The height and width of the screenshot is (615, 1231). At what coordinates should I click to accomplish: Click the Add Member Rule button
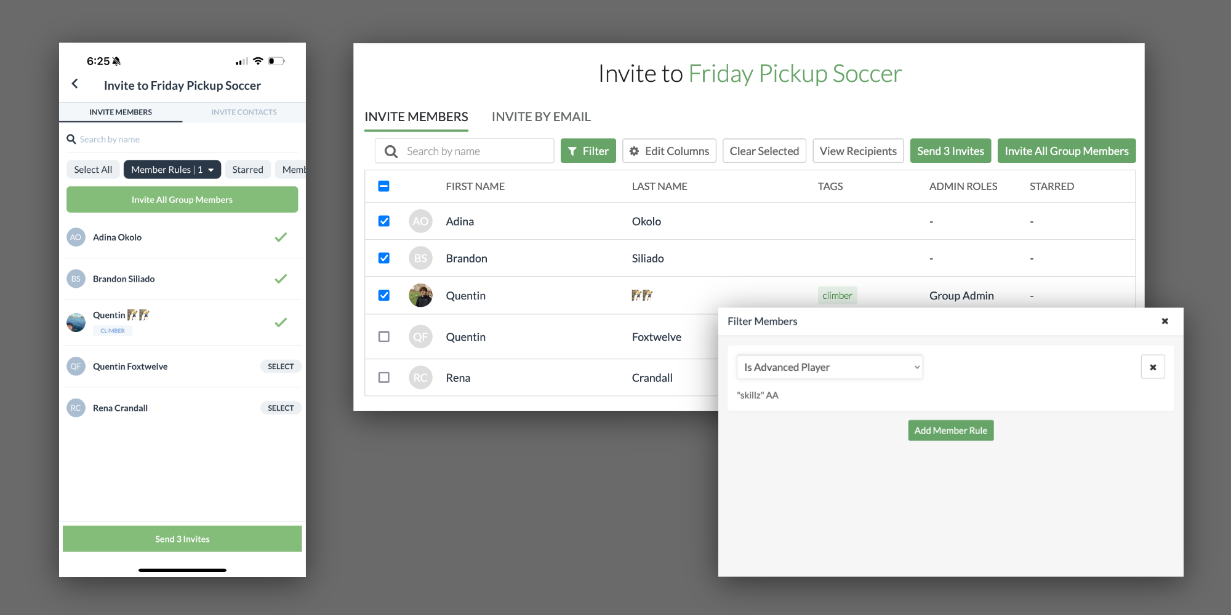[950, 430]
